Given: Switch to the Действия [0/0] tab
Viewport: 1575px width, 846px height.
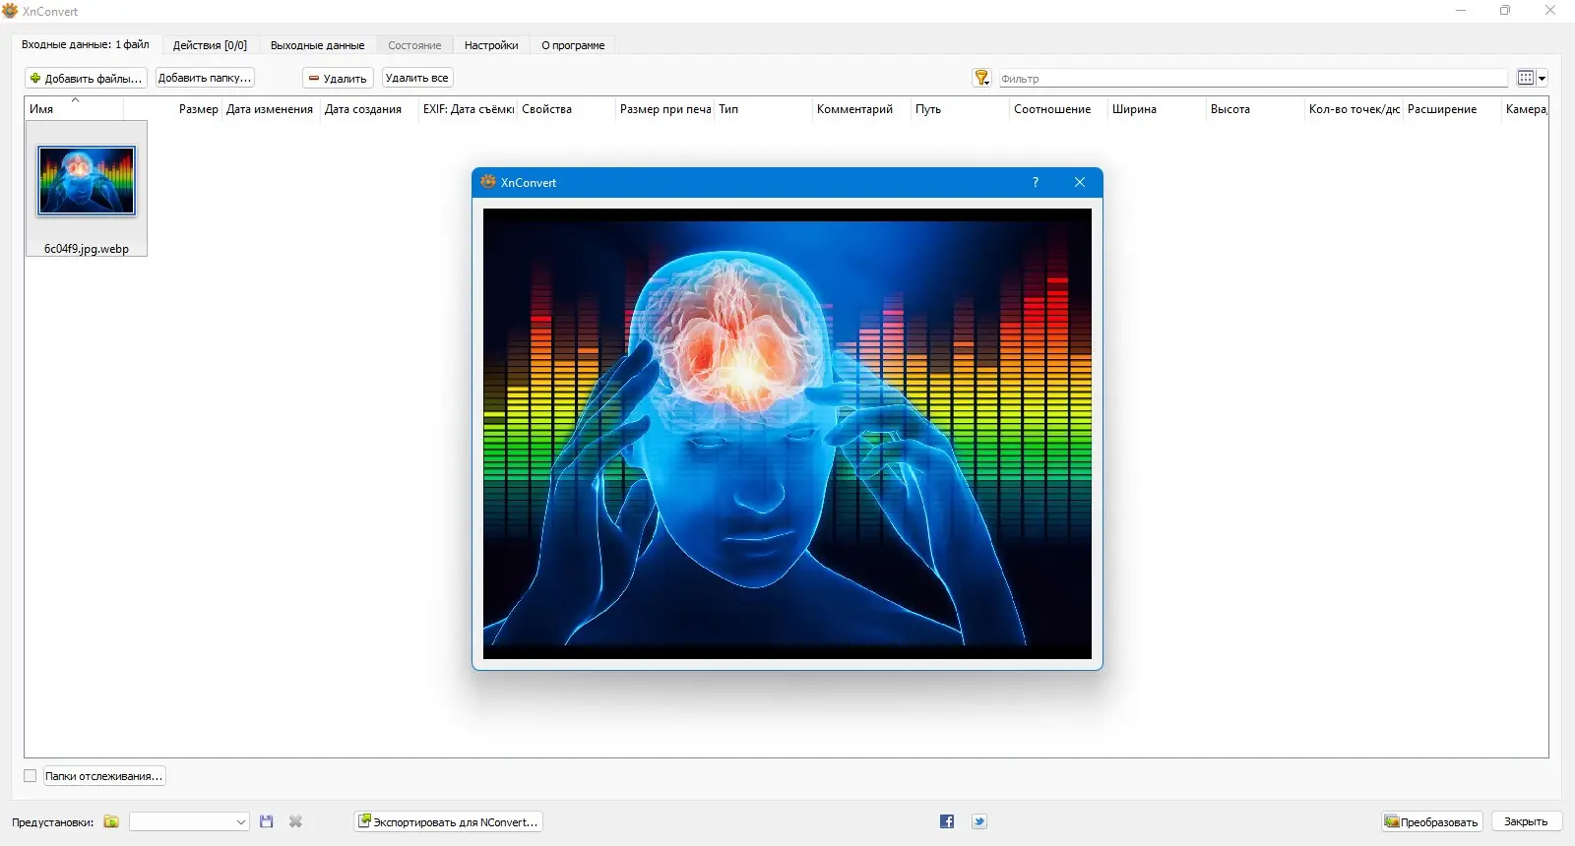Looking at the screenshot, I should pyautogui.click(x=210, y=45).
